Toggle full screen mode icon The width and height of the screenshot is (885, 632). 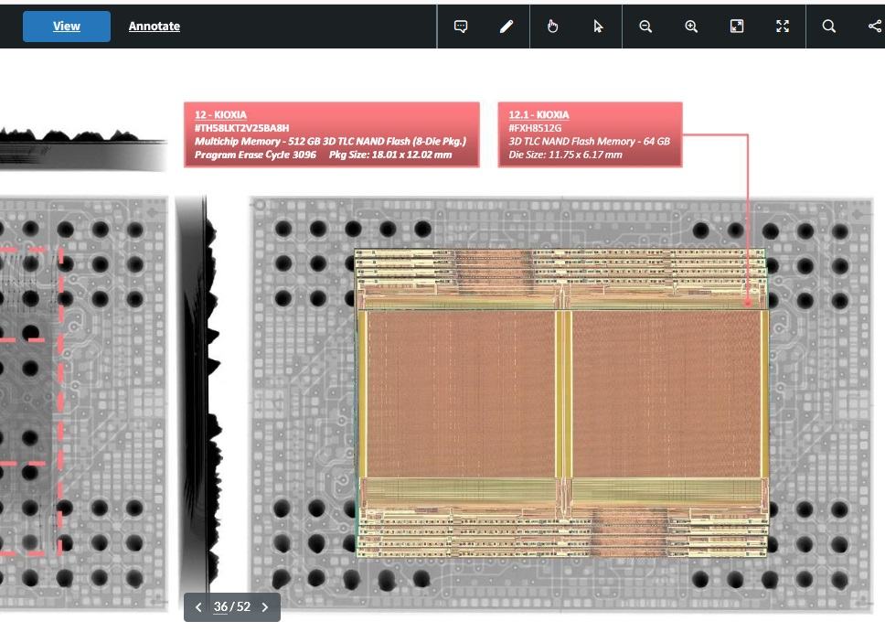tap(783, 26)
